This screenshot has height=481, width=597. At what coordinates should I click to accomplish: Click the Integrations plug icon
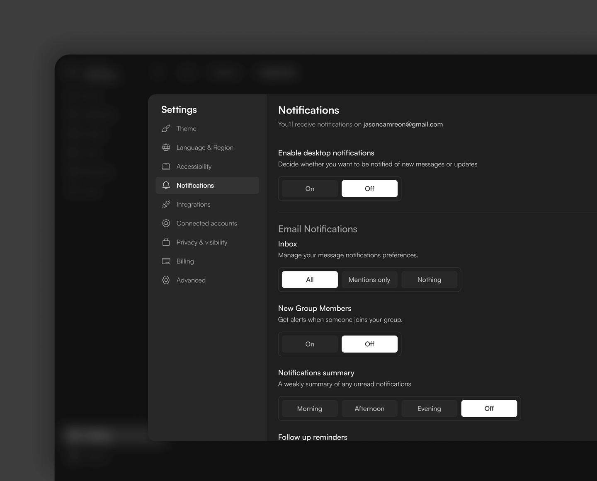click(x=166, y=204)
